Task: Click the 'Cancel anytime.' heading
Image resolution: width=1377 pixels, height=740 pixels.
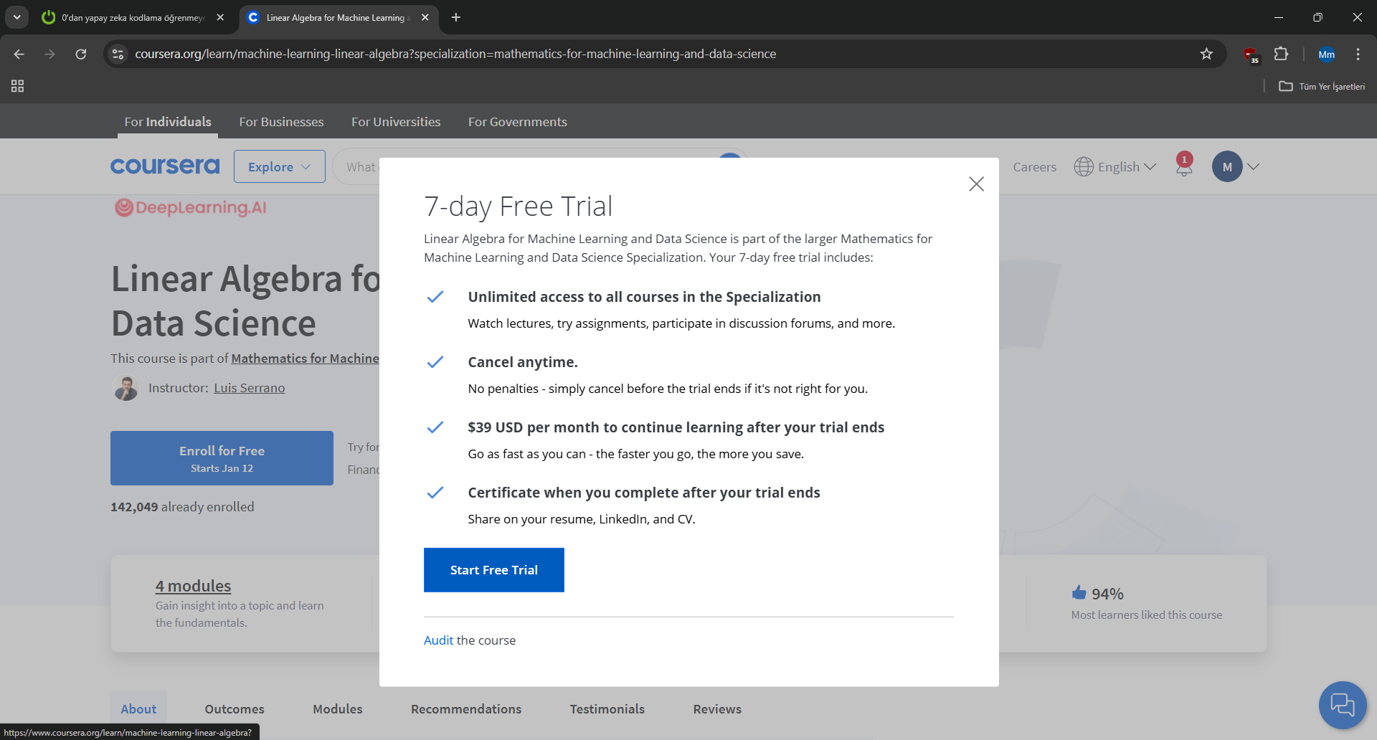Action: (523, 362)
